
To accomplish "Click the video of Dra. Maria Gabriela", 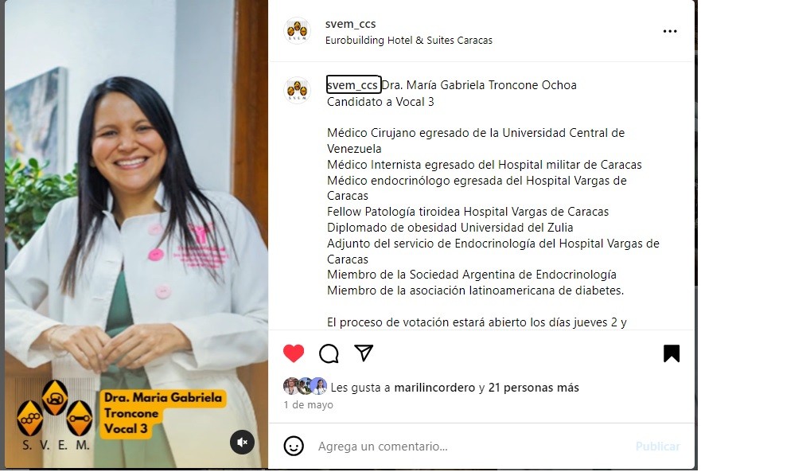I will (136, 234).
